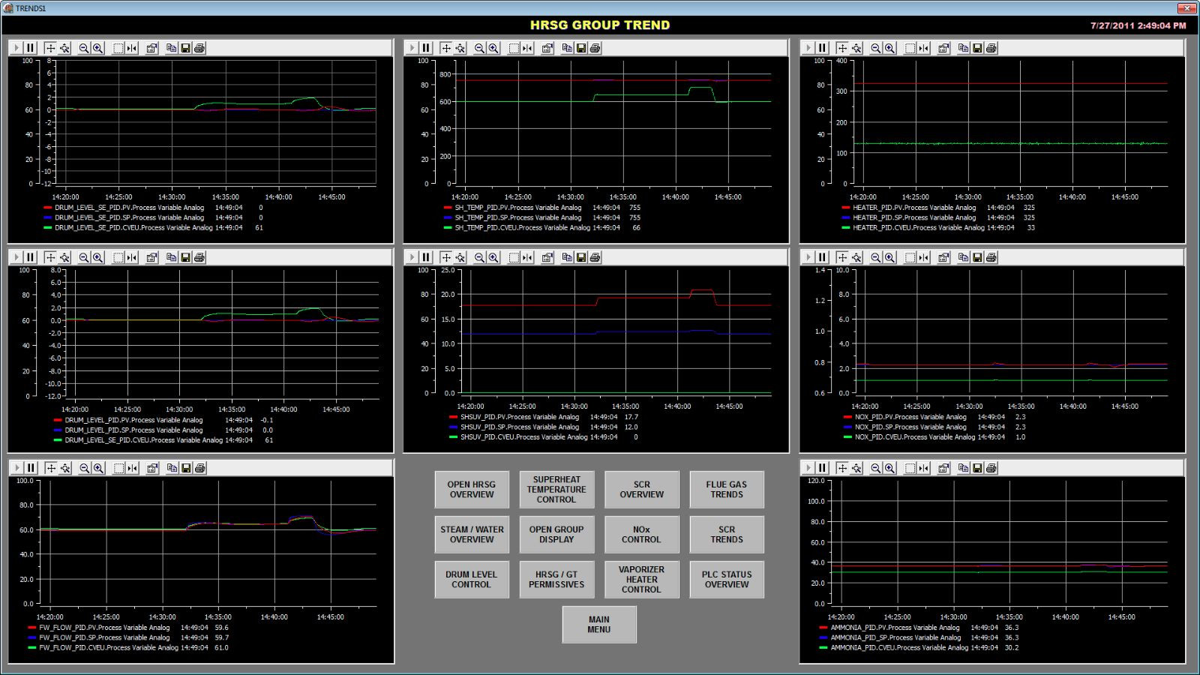Select axes scroll mode on SH_TEMP trend
Image resolution: width=1200 pixels, height=675 pixels.
pyautogui.click(x=446, y=48)
